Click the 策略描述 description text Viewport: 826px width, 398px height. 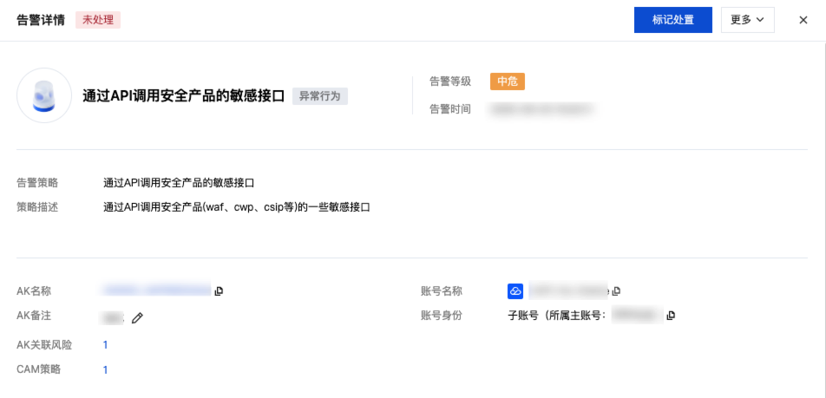(237, 208)
